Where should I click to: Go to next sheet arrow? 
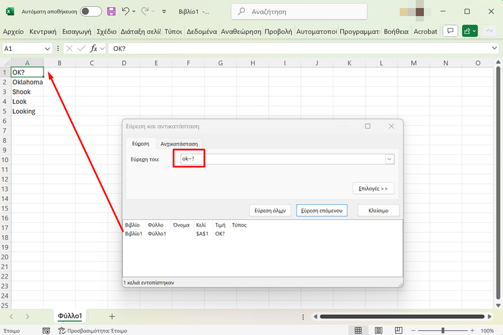click(27, 316)
